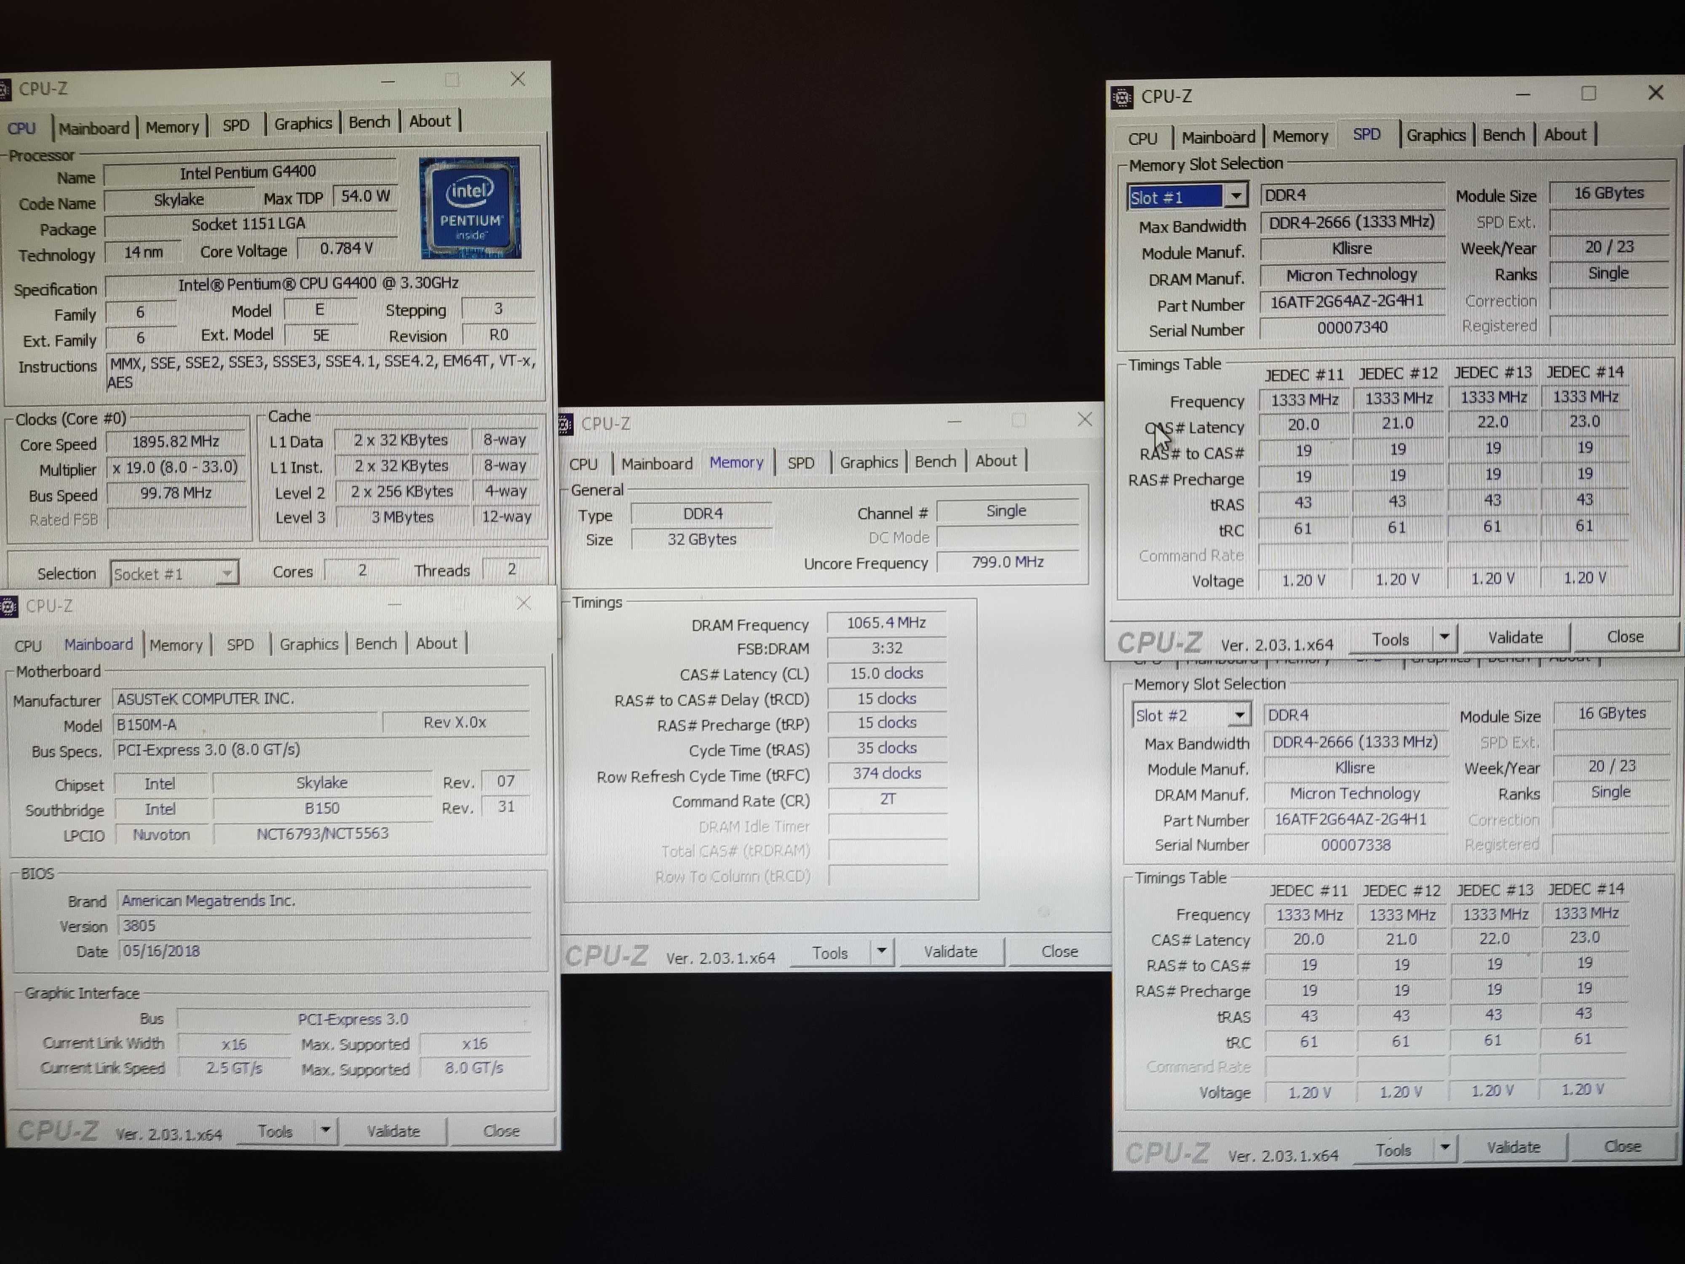Click the CPU-Z icon in the Slot #1 SPD window title bar
This screenshot has height=1264, width=1685.
pyautogui.click(x=1122, y=97)
